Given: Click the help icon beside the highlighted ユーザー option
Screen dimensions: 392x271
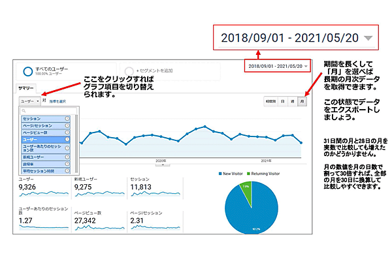Looking at the screenshot, I should tap(67, 140).
